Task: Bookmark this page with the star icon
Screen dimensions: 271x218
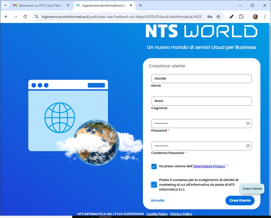Action: (218, 17)
